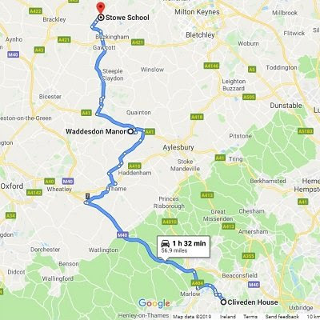The height and width of the screenshot is (320, 320).
Task: Click the car icon in route info box
Action: click(x=166, y=243)
